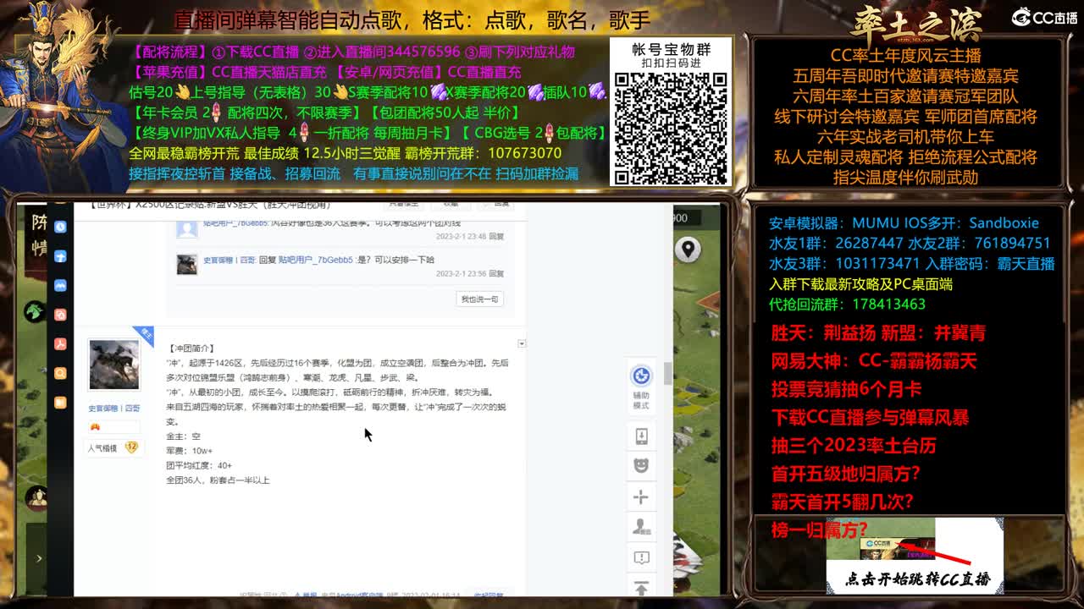Click the 点击开始跳转CC直播 banner

pos(915,556)
